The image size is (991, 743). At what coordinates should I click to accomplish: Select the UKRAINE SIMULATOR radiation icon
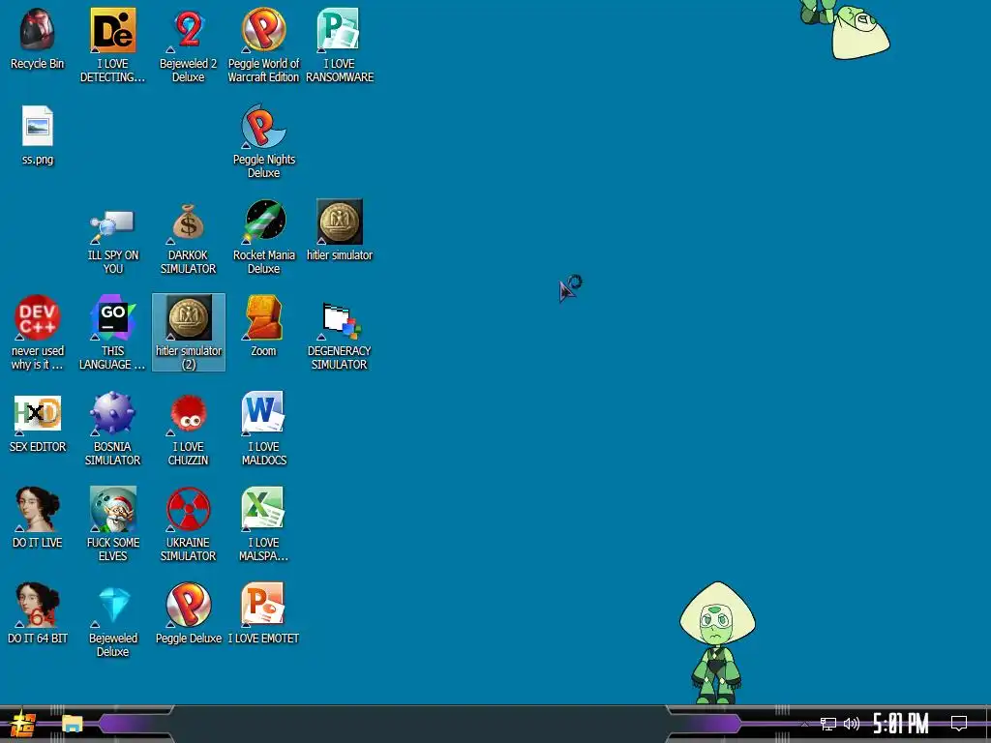click(x=189, y=524)
